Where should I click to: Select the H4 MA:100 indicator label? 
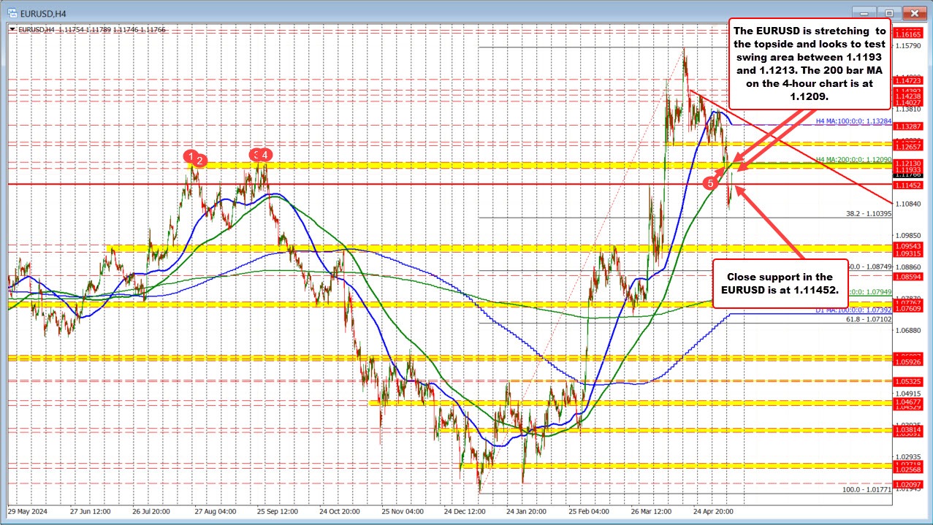pyautogui.click(x=853, y=122)
